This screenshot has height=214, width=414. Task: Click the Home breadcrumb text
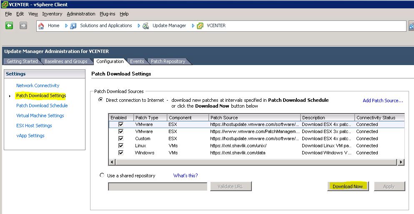click(54, 25)
